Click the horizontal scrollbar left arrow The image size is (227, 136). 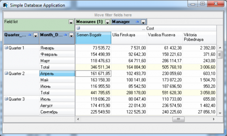[x=78, y=119]
